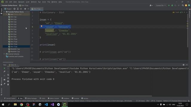Open the Current File run configuration dropdown
The image size is (191, 107).
[161, 5]
